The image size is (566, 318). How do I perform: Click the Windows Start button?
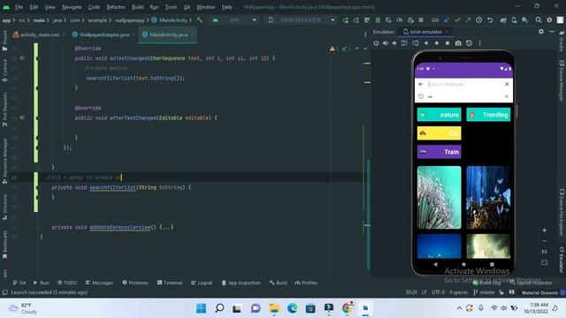pyautogui.click(x=201, y=308)
